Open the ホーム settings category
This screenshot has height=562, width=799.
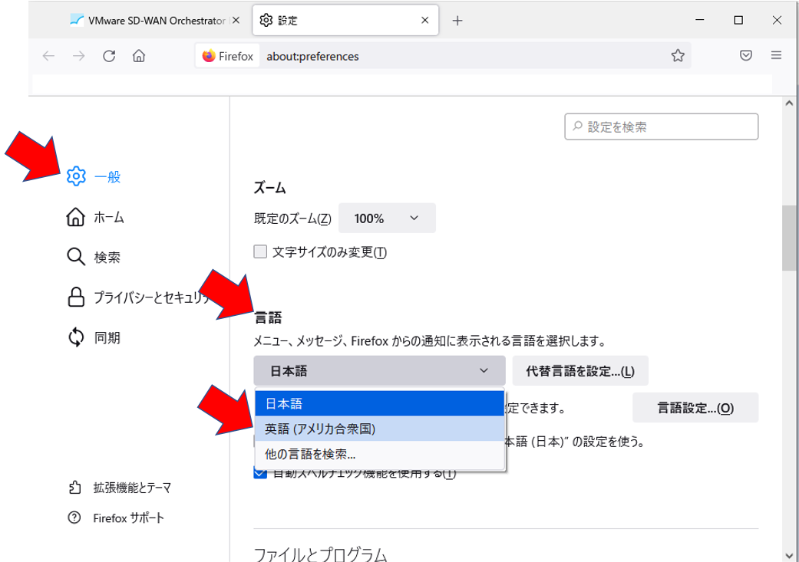95,218
